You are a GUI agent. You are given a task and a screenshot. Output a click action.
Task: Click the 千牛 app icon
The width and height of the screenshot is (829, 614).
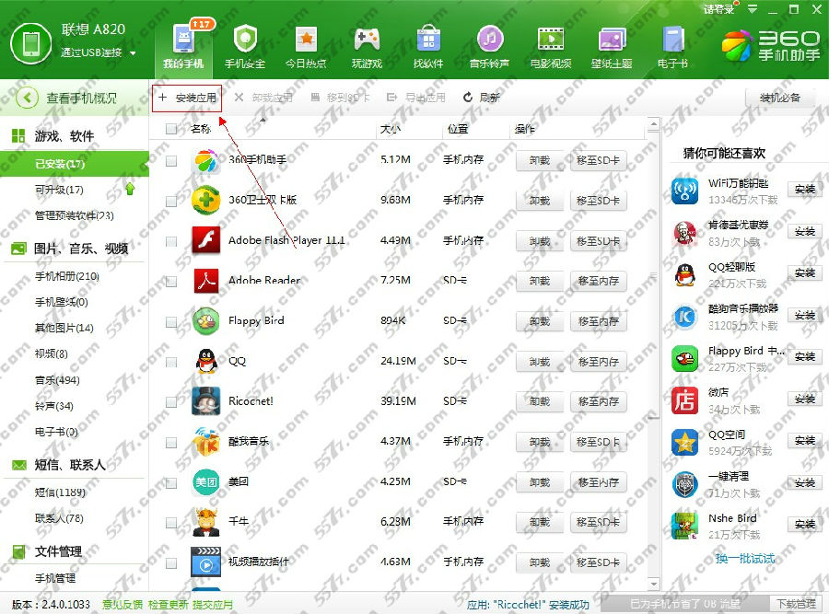205,522
